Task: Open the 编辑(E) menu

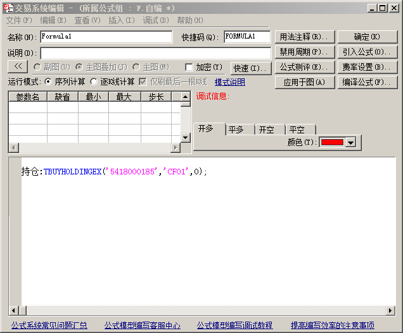Action: click(53, 20)
